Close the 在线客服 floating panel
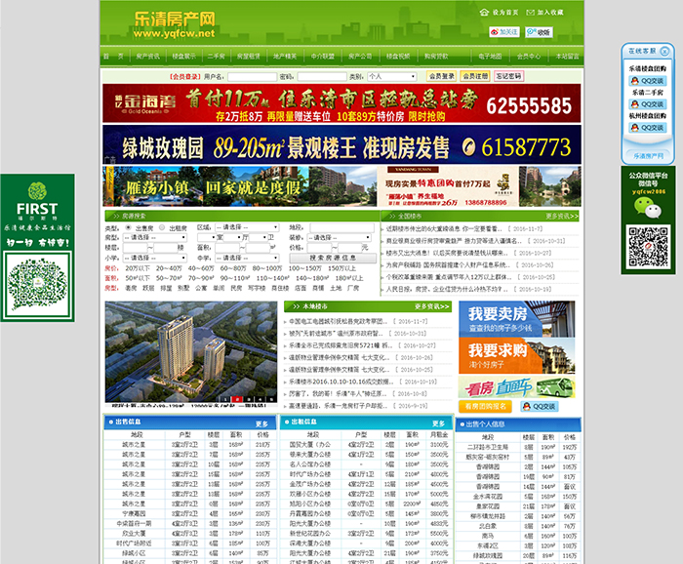683x564 pixels. click(x=664, y=51)
